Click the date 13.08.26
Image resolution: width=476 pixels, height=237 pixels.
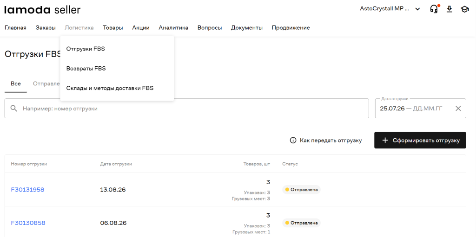pyautogui.click(x=113, y=190)
